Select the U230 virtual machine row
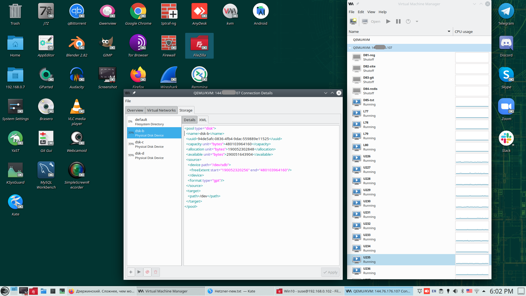 click(x=400, y=203)
